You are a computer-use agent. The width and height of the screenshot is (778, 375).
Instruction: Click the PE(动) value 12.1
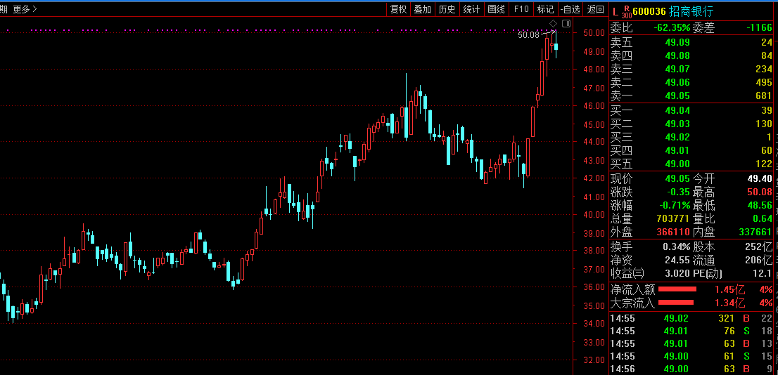(763, 273)
